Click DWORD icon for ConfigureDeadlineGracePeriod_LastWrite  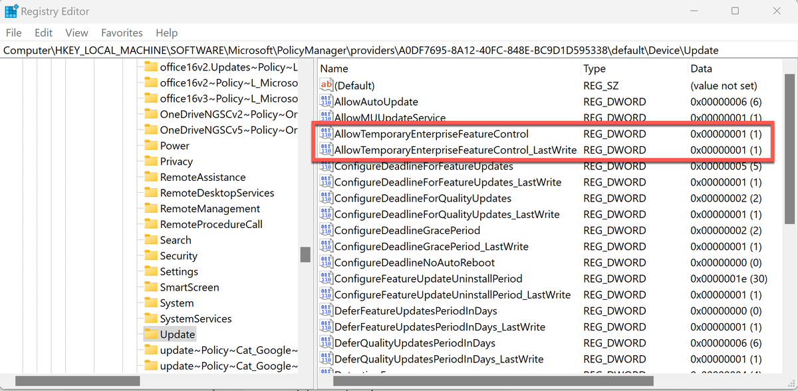coord(327,247)
